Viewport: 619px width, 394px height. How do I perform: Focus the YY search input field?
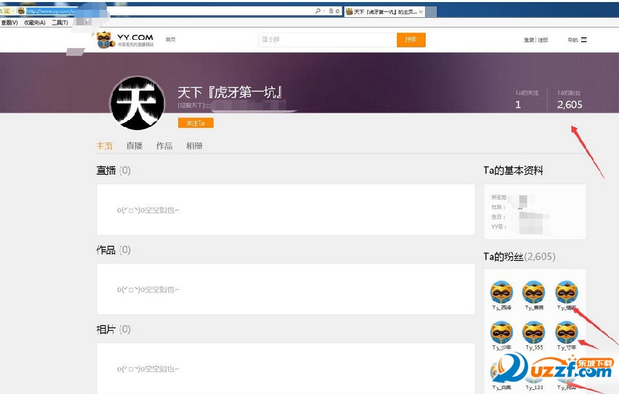click(x=327, y=40)
